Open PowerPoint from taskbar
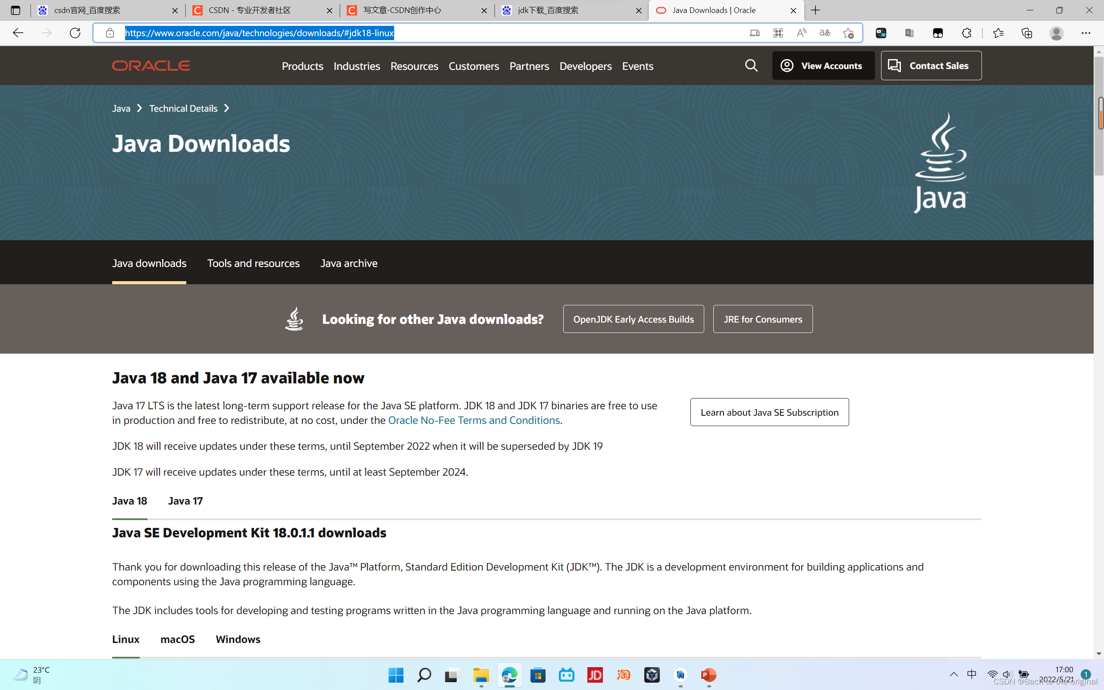 point(709,675)
